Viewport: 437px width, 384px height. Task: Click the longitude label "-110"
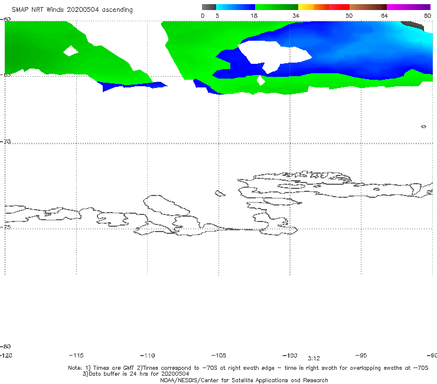coord(148,356)
